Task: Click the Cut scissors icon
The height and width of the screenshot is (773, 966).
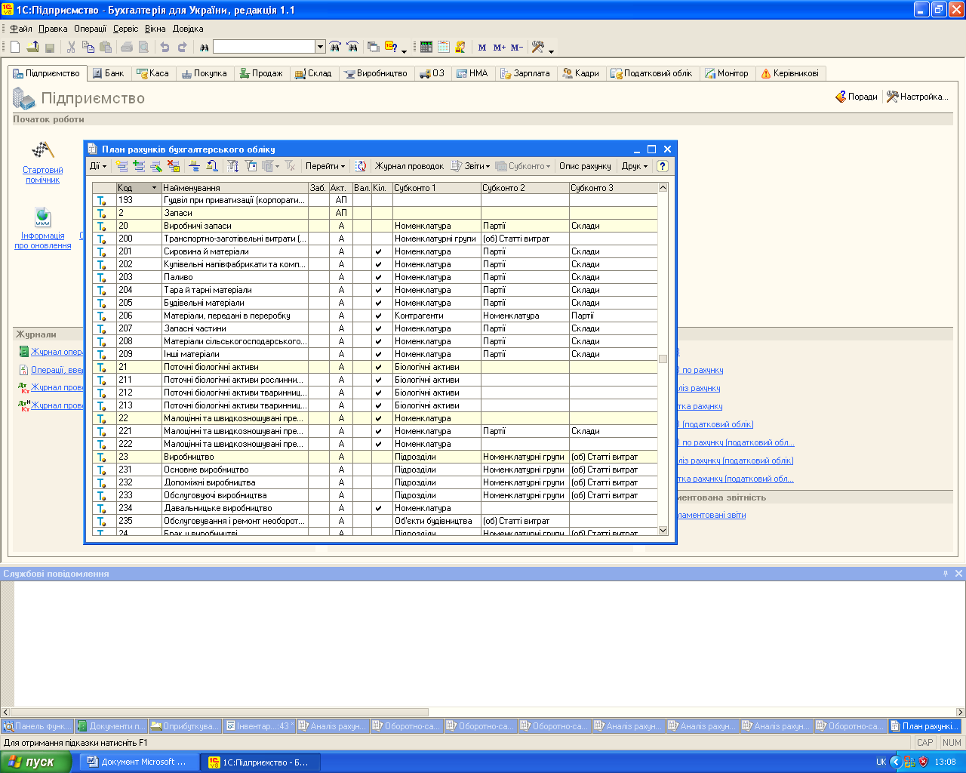Action: [x=71, y=47]
